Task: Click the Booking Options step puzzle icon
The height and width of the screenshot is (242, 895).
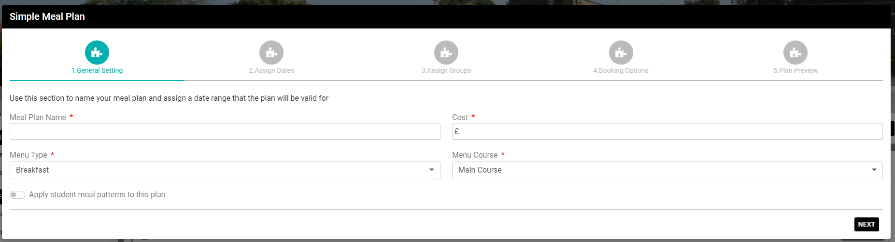Action: [621, 53]
